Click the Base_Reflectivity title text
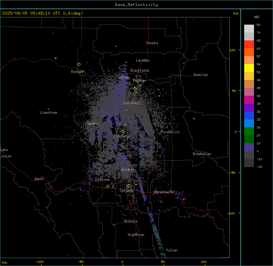 coord(136,5)
